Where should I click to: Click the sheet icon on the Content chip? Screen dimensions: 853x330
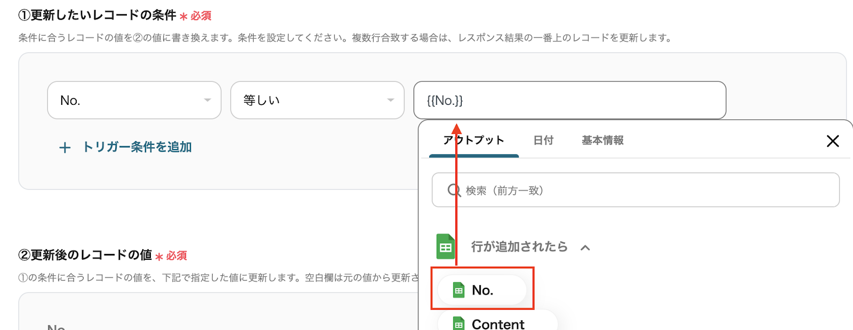tap(458, 324)
